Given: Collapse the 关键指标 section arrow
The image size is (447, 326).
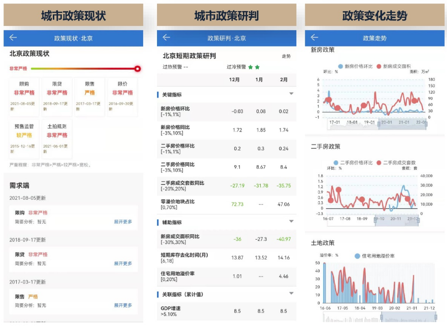Looking at the screenshot, I should click(x=291, y=94).
